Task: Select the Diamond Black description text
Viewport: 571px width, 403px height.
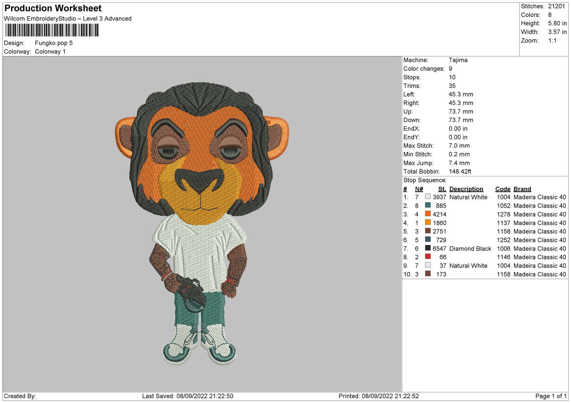Action: point(470,249)
